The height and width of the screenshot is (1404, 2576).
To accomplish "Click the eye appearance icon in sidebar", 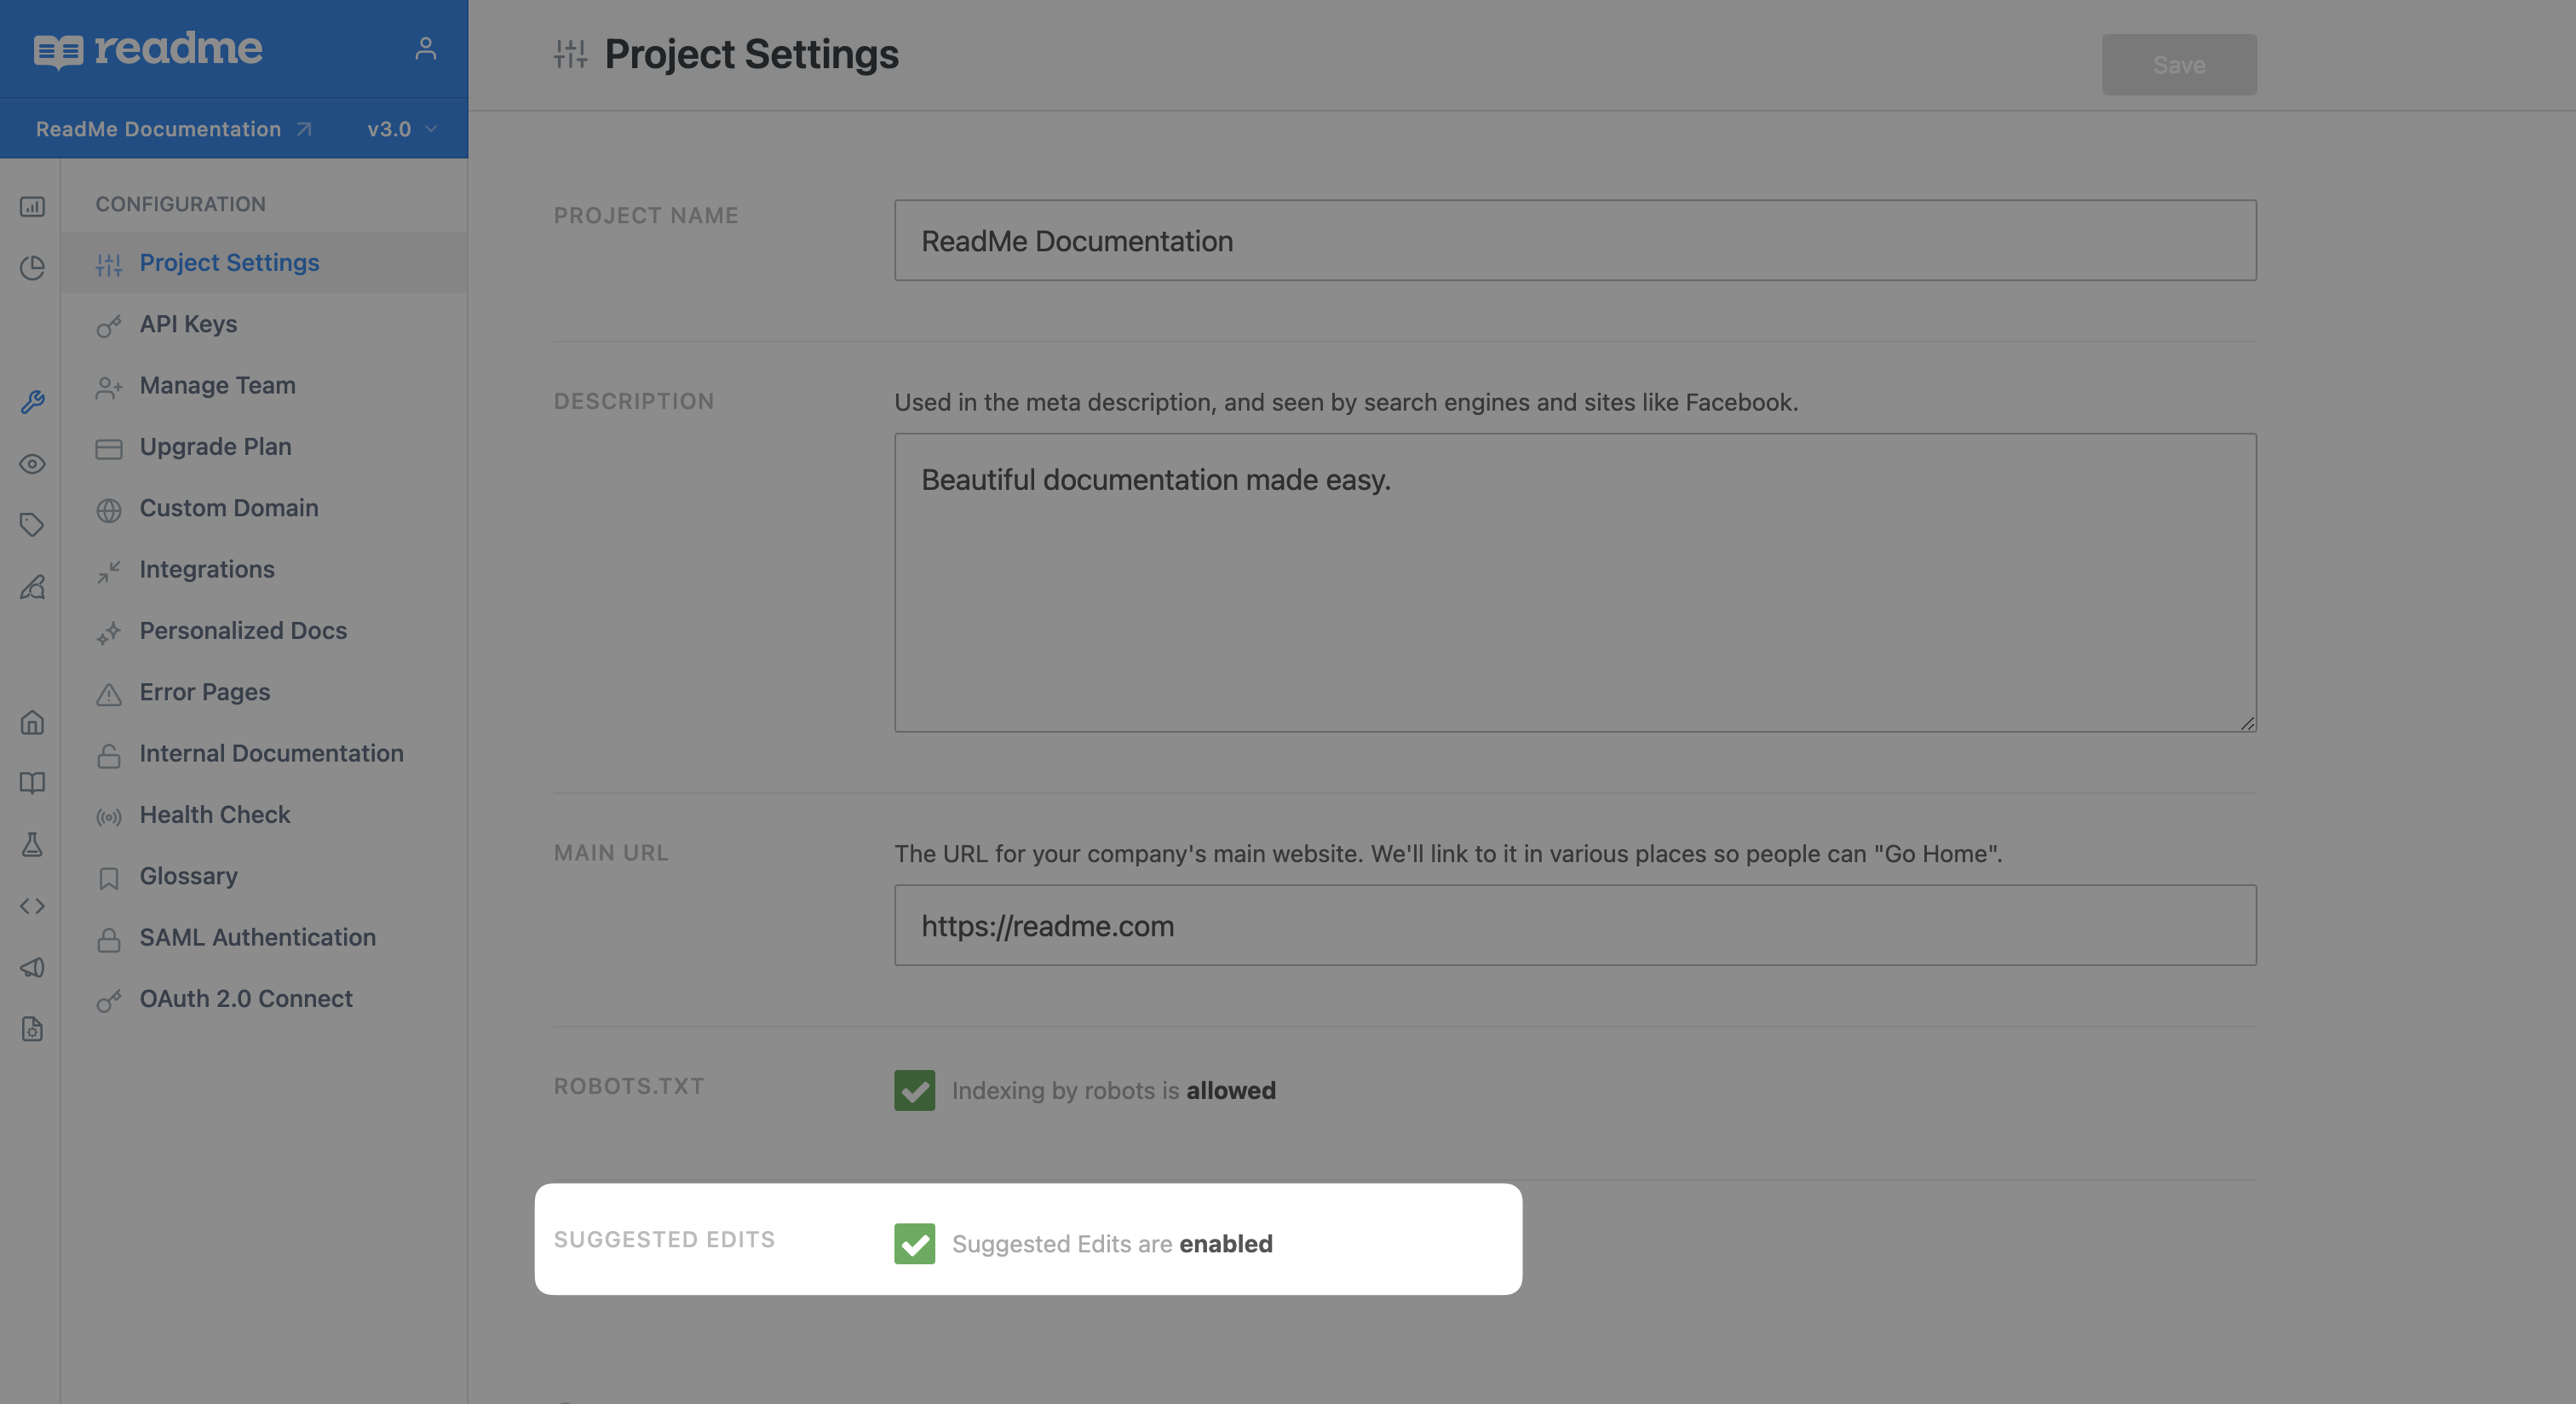I will pyautogui.click(x=32, y=464).
